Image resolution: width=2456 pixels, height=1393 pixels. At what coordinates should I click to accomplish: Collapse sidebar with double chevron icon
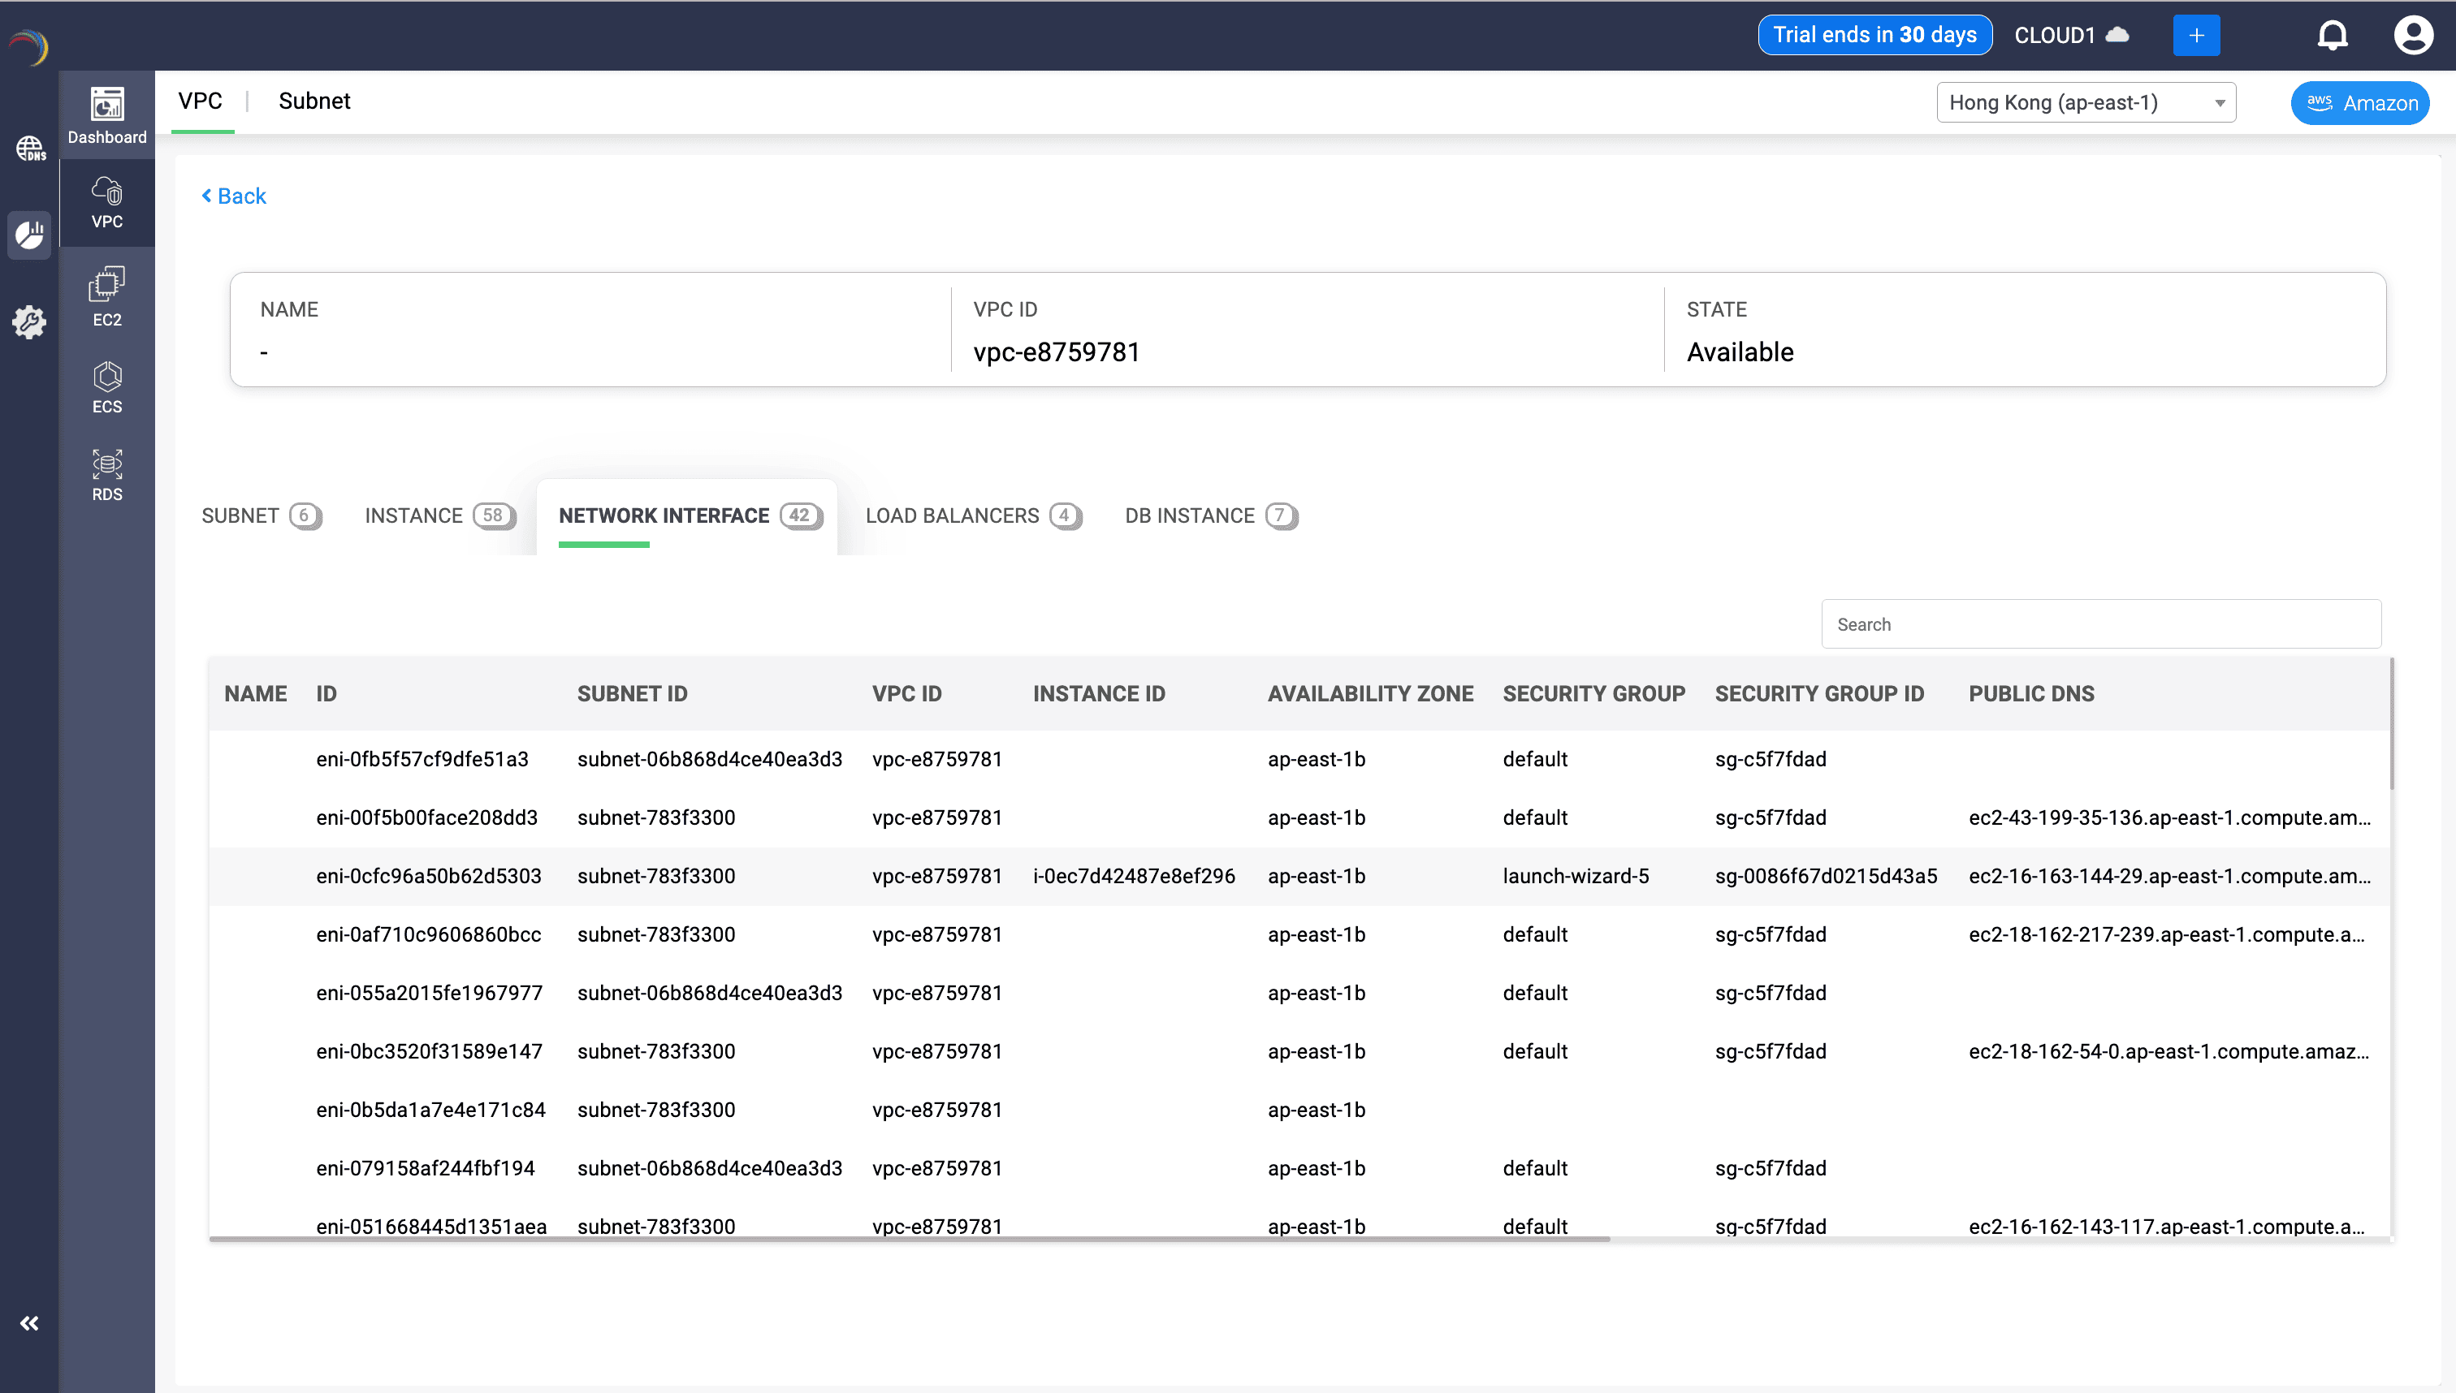pyautogui.click(x=30, y=1323)
